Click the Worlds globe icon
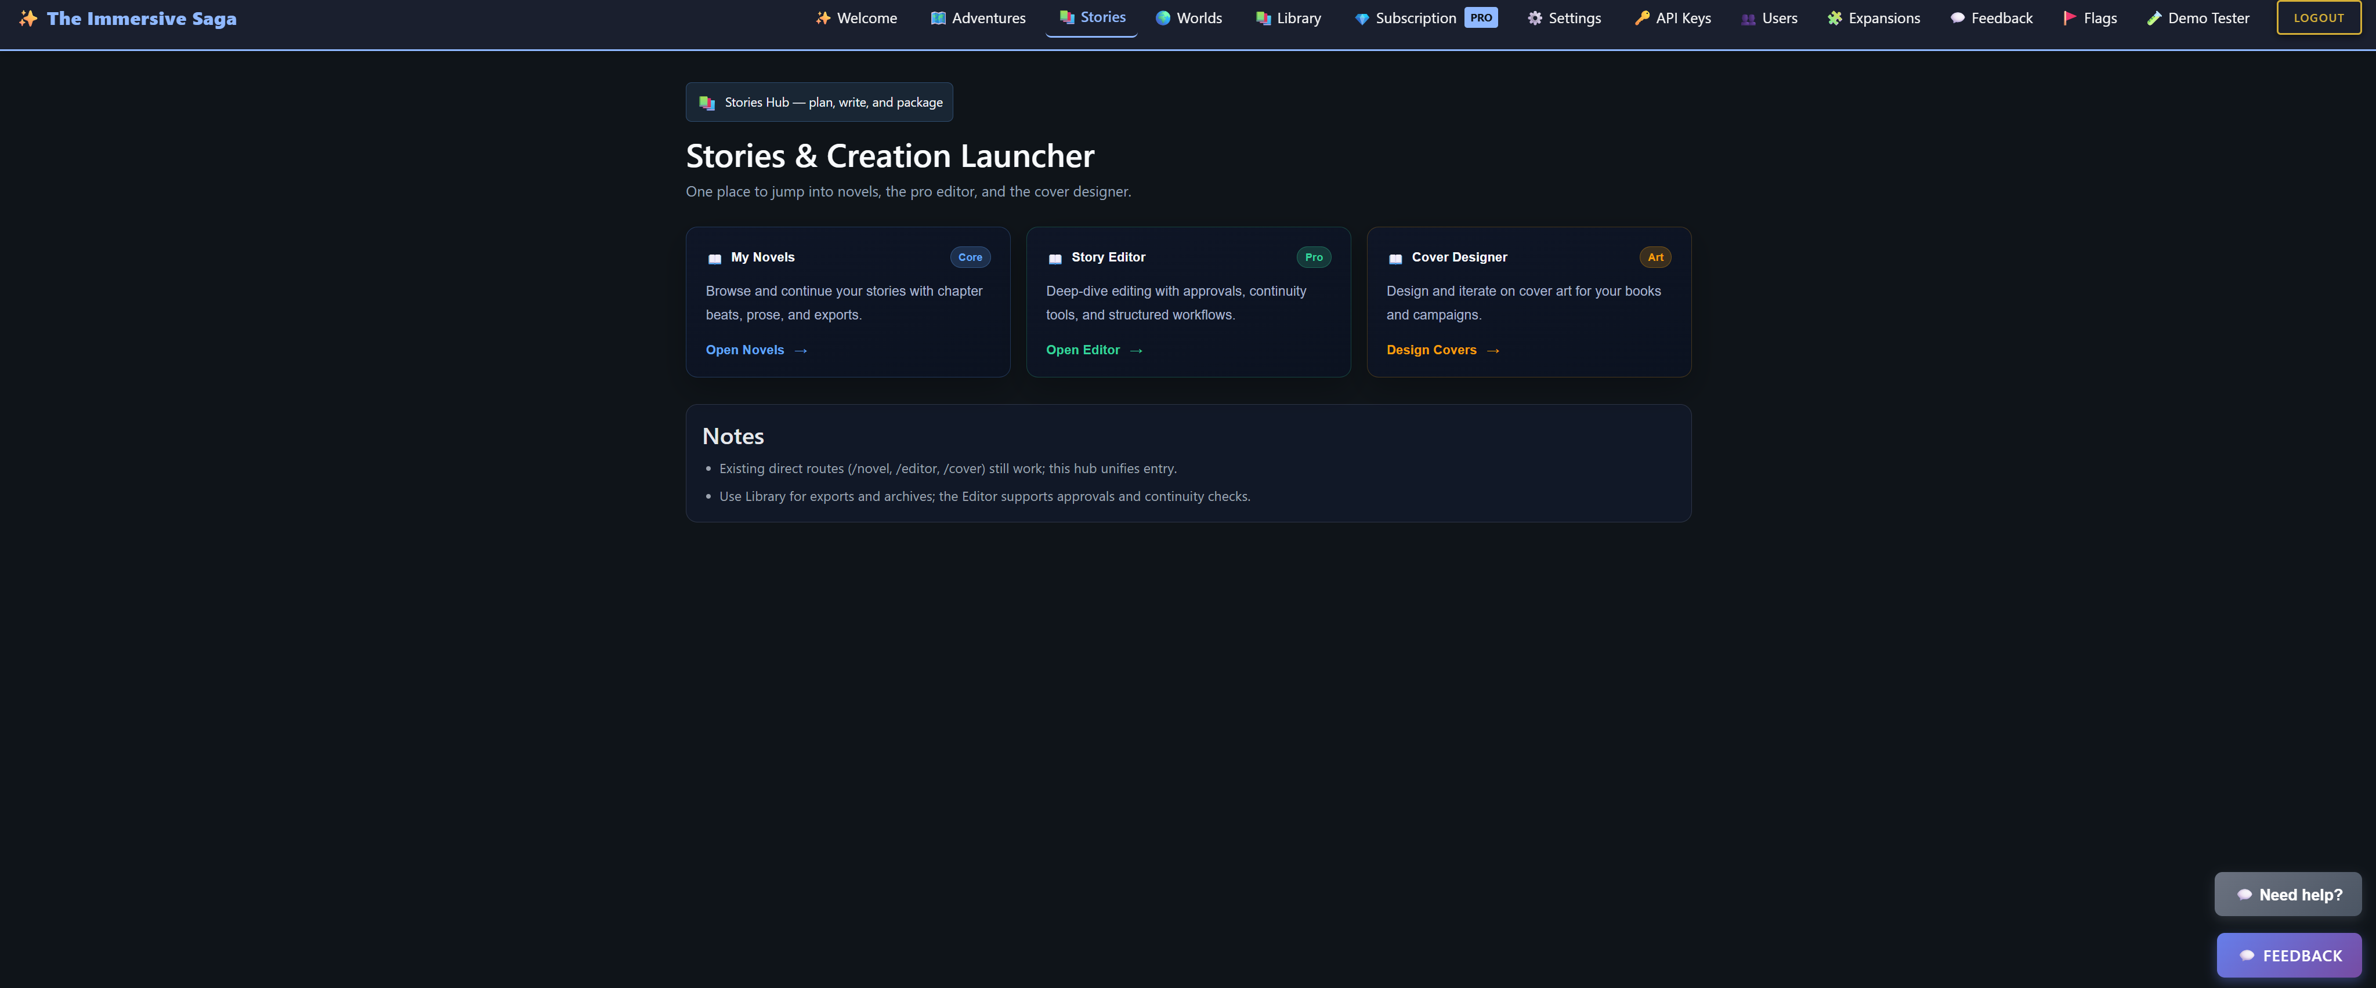Screen dimensions: 2376x988 pyautogui.click(x=1162, y=19)
